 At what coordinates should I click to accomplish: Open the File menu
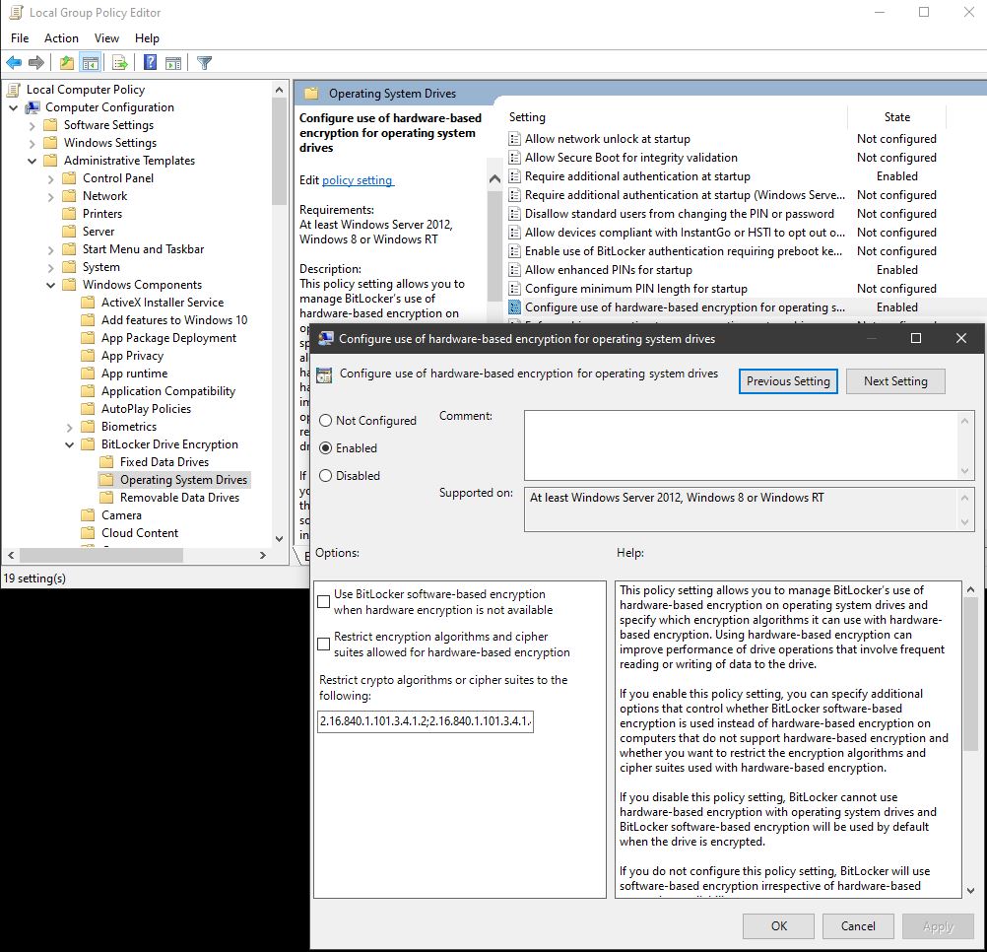click(x=20, y=38)
